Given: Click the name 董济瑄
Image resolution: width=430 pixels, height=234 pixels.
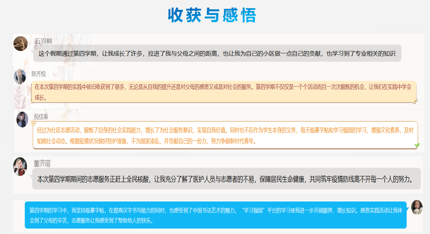Looking at the screenshot, I should click(x=42, y=163).
